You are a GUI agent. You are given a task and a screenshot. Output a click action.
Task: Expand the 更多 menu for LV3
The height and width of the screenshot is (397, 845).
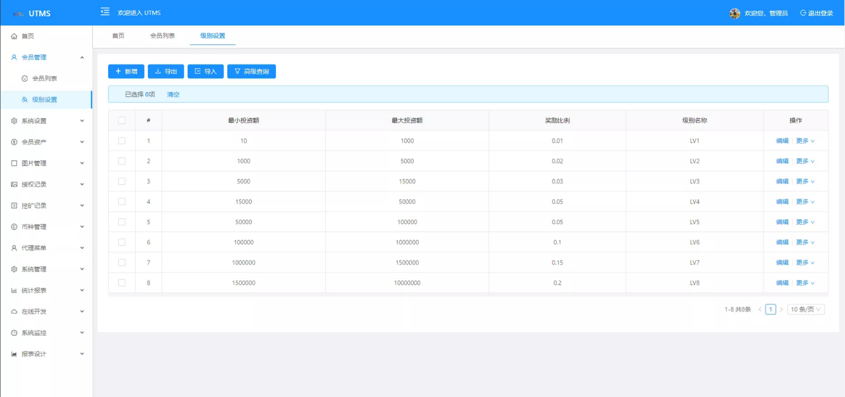pos(805,182)
